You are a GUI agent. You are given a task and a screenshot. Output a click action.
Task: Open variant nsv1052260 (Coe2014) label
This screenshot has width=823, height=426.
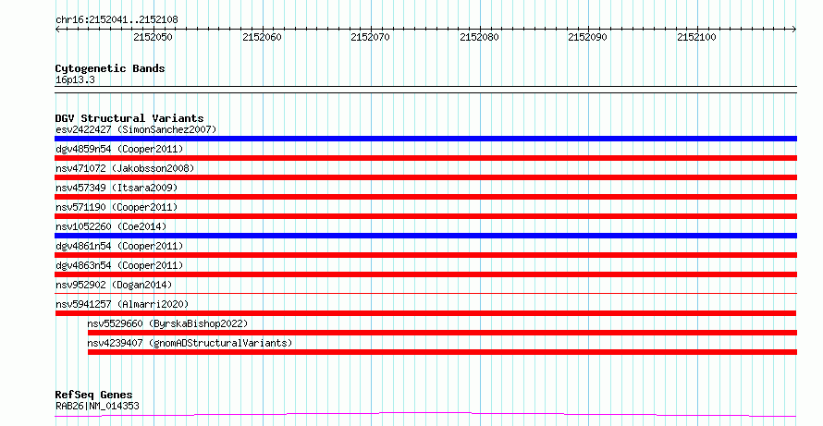[x=111, y=226]
